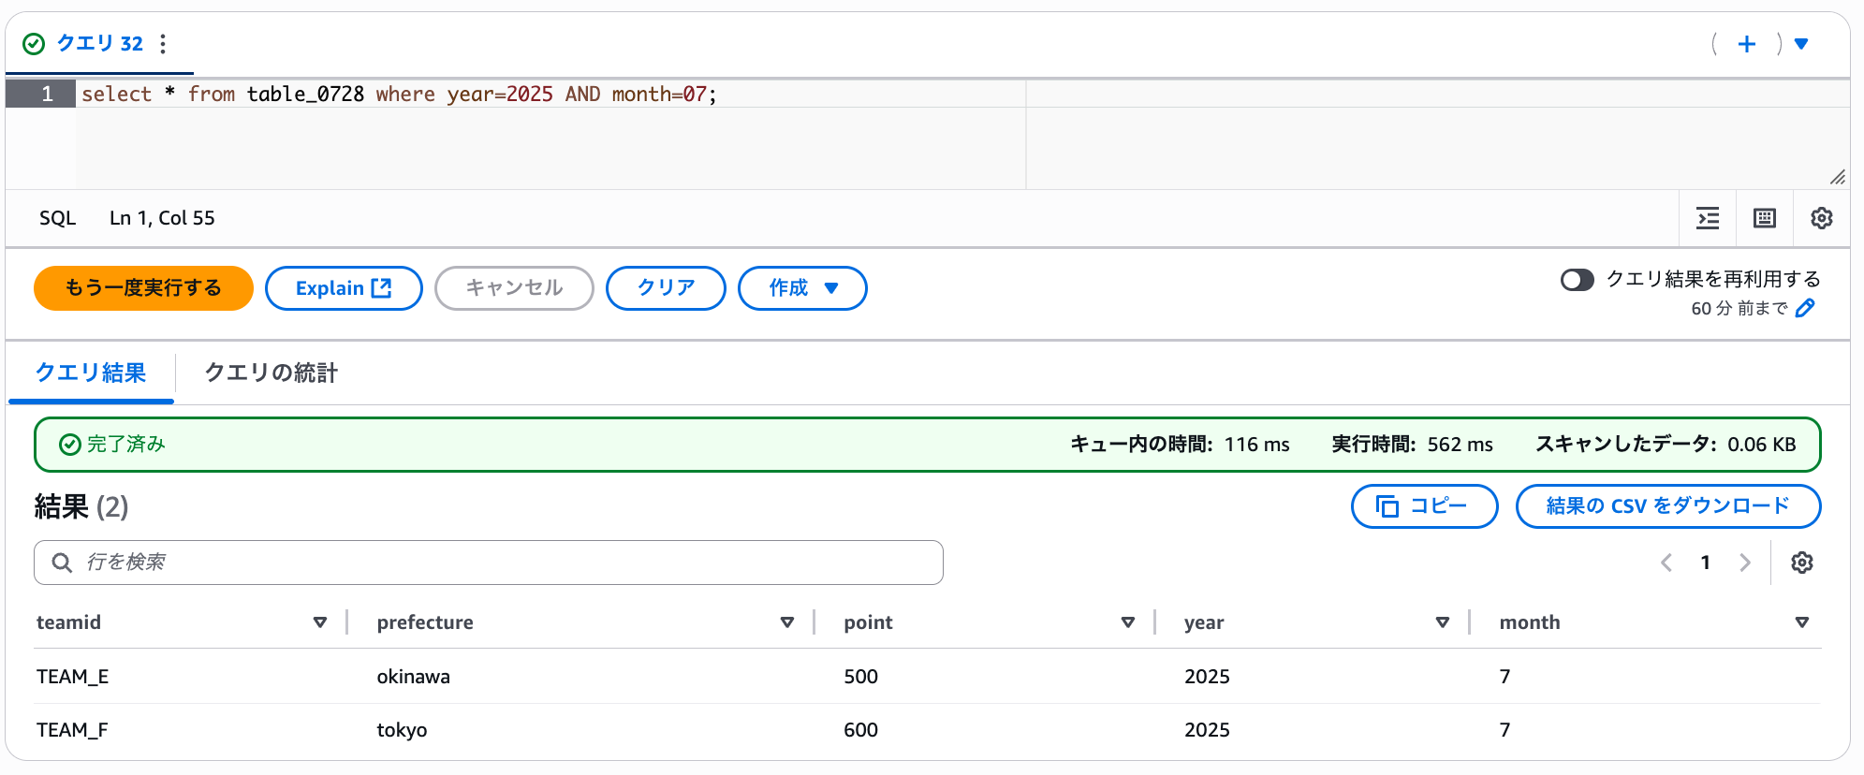Expand the query tabs dropdown arrow
The image size is (1864, 775).
point(1801,44)
